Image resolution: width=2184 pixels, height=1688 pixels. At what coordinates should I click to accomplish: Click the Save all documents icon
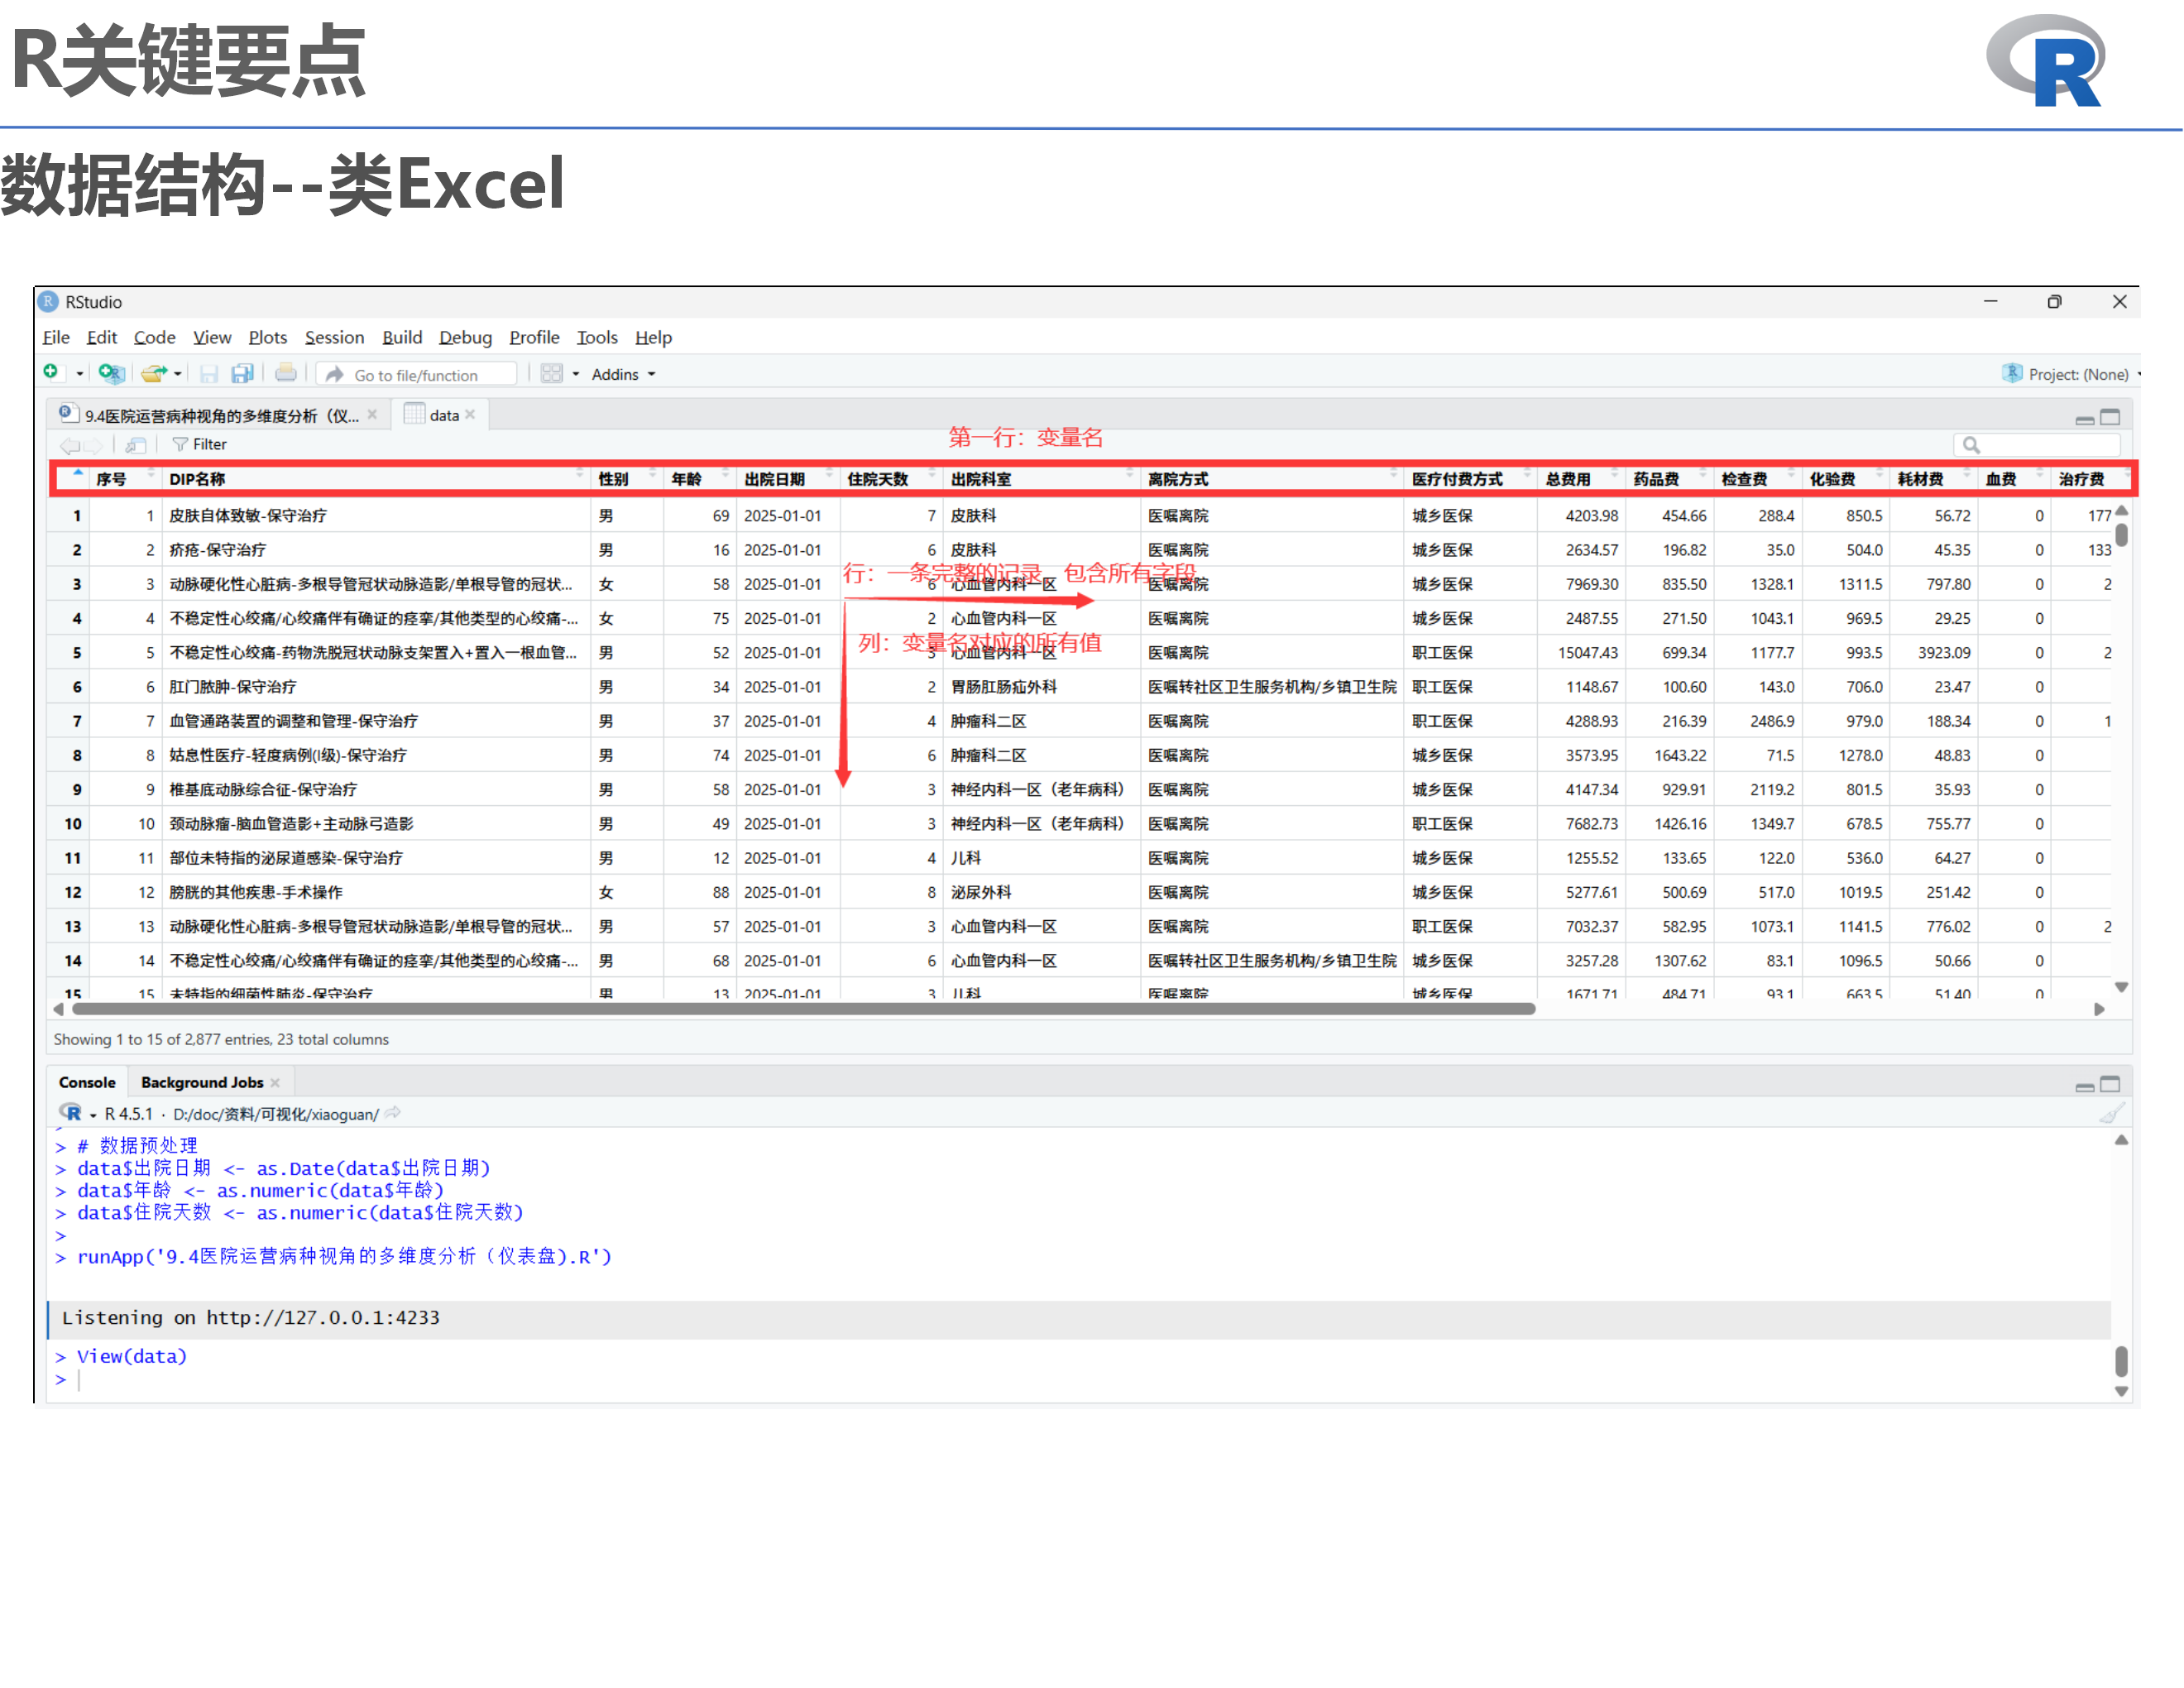[242, 373]
